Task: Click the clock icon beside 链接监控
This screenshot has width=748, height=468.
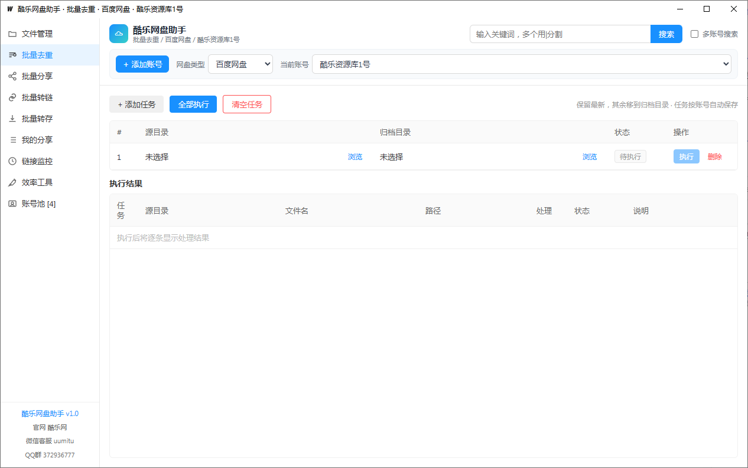Action: [12, 161]
